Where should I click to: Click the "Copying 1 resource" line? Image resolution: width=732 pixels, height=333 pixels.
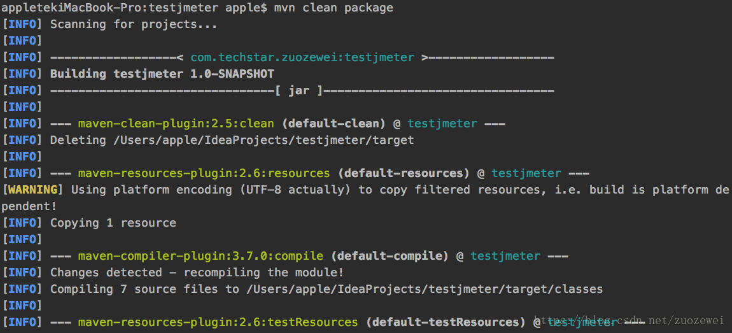click(x=113, y=223)
